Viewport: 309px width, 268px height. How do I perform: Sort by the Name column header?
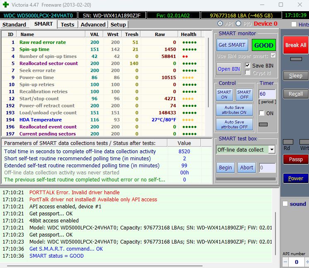pos(51,34)
